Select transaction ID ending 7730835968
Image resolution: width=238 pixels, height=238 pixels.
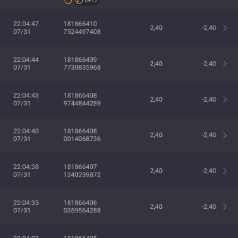[x=82, y=64]
